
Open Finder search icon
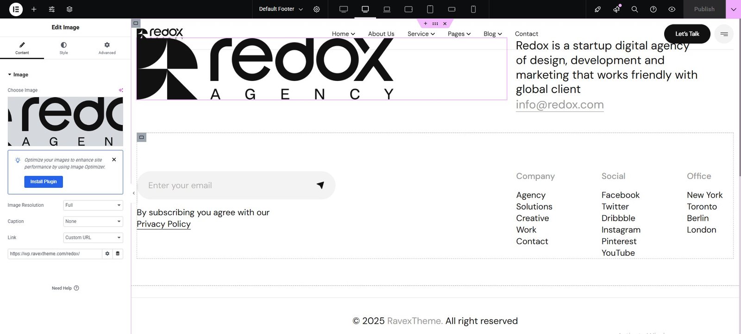pyautogui.click(x=635, y=9)
